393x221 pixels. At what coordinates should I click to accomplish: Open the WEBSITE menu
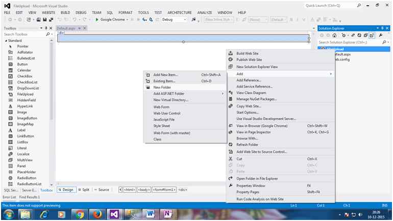pyautogui.click(x=48, y=13)
